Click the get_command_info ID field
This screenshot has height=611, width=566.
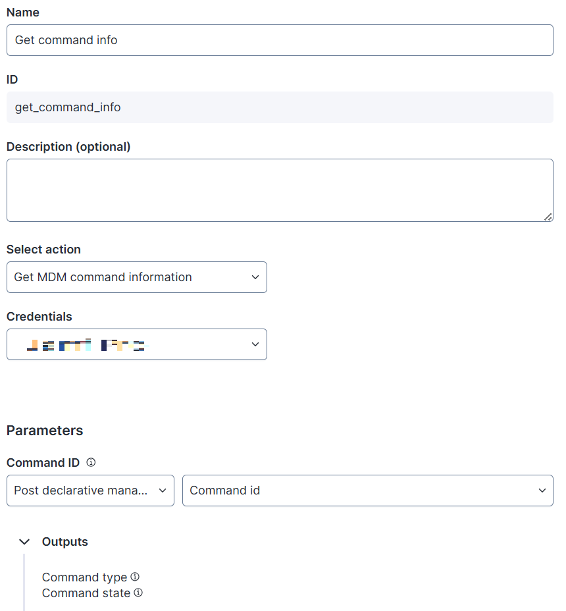tap(280, 107)
